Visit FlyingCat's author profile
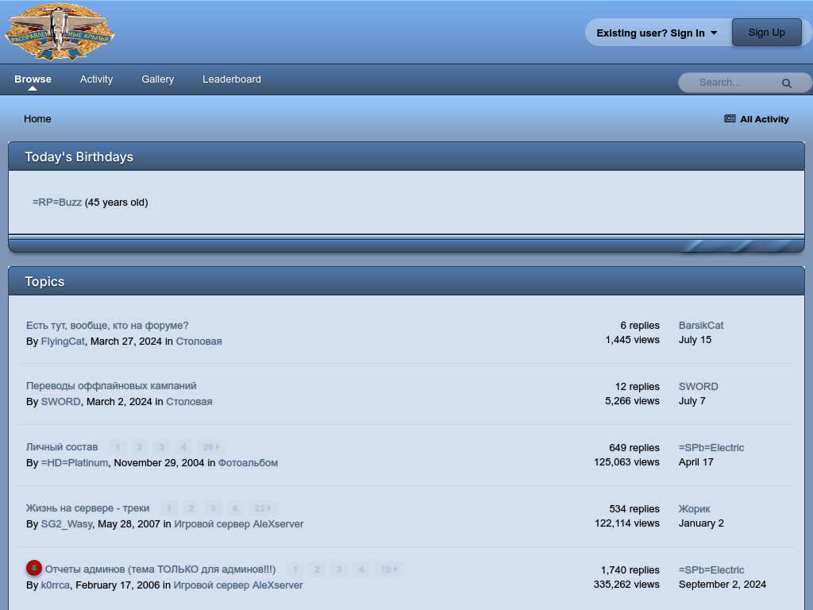The width and height of the screenshot is (813, 610). click(63, 342)
